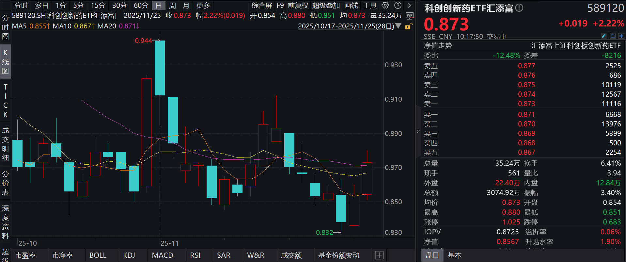Click the 2025/10/17-2025/11/25 date range link
626x262 pixels.
346,26
